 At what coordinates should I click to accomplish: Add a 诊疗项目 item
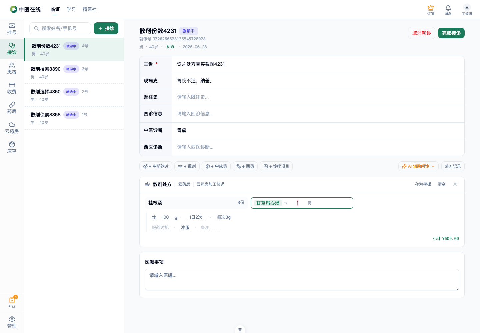point(276,166)
